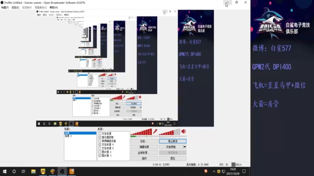This screenshot has width=314, height=176.
Task: Open the 档案(F) menu
Action: [x=5, y=7]
